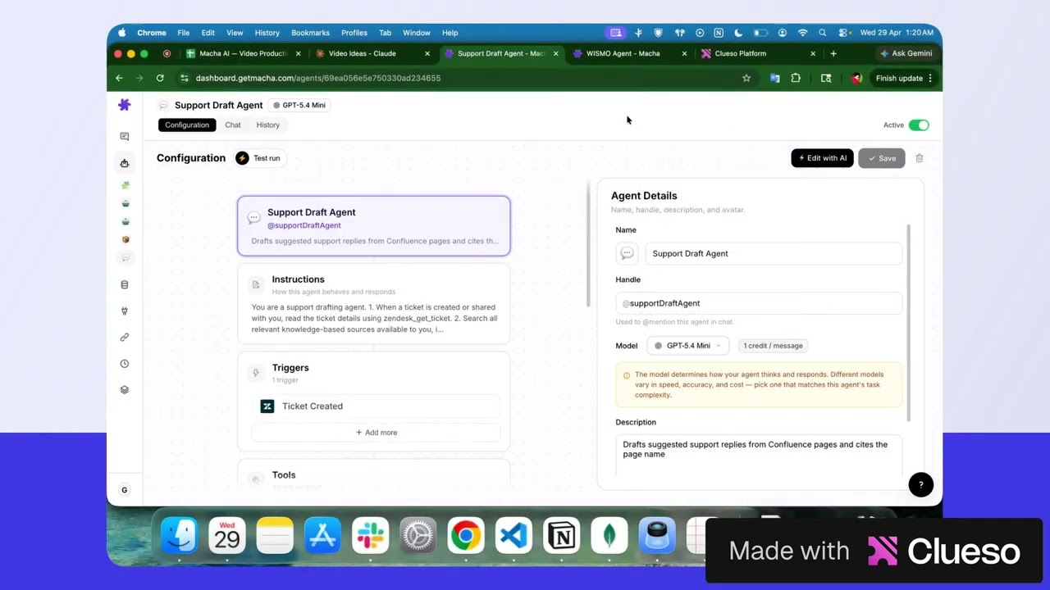Open the Instructions card
This screenshot has width=1050, height=590.
point(374,304)
